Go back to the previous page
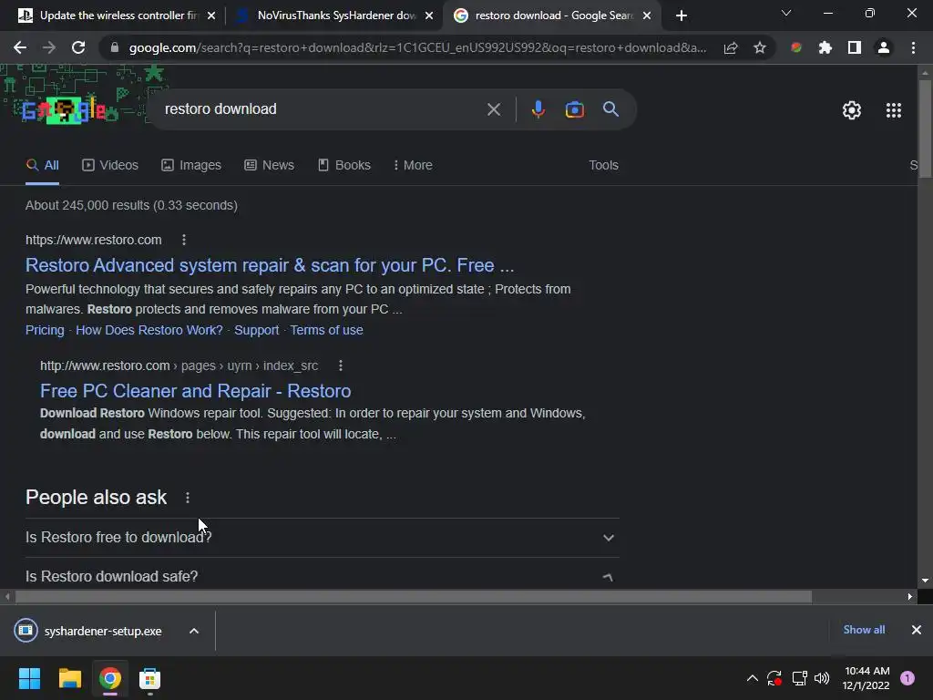This screenshot has height=700, width=933. click(x=20, y=47)
